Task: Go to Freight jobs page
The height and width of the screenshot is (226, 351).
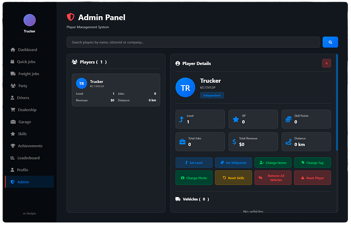Action: coord(29,74)
